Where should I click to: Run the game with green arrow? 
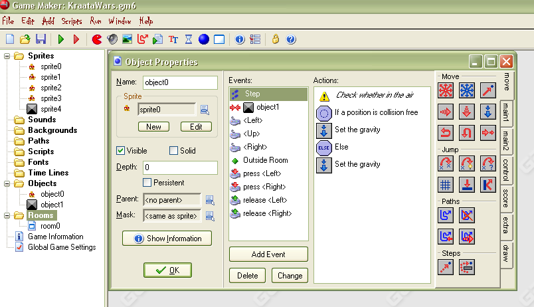point(61,39)
